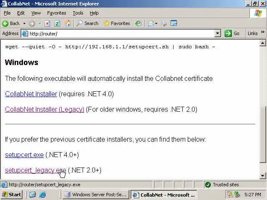Screen dimensions: 267x200
Task: Click the IE title bar icon
Action: (4, 4)
